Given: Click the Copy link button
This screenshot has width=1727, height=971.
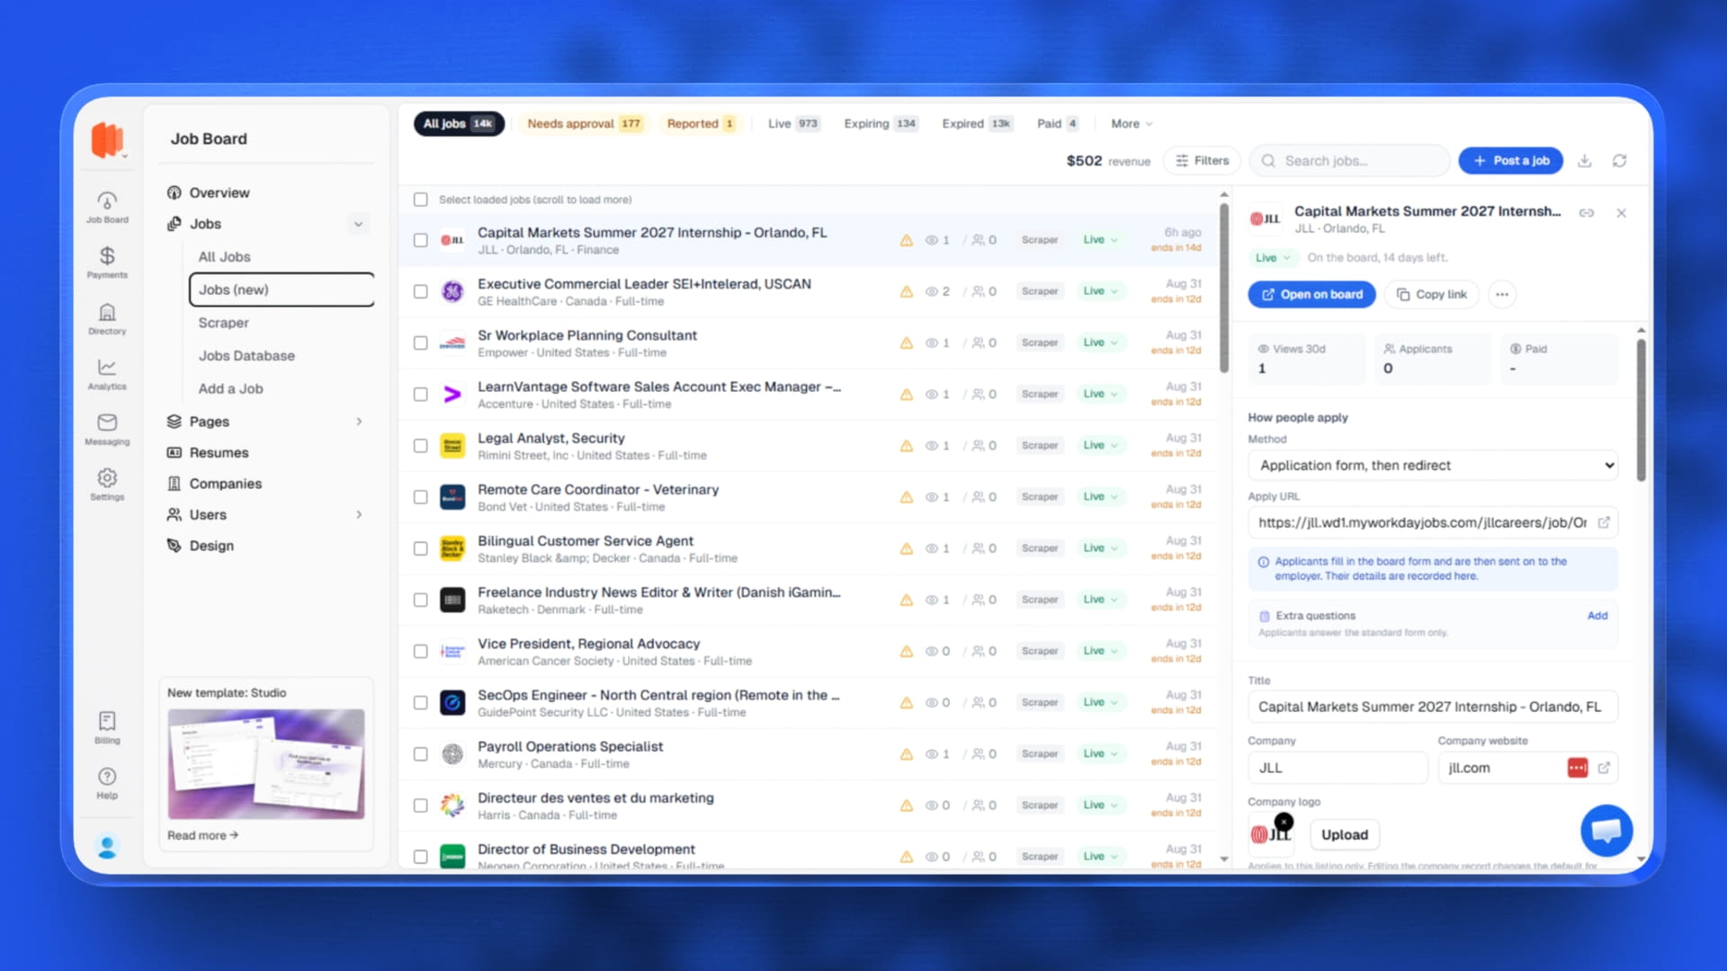Looking at the screenshot, I should pyautogui.click(x=1431, y=294).
